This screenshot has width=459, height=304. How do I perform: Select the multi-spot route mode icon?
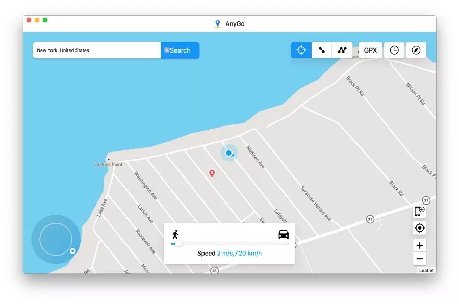click(342, 50)
